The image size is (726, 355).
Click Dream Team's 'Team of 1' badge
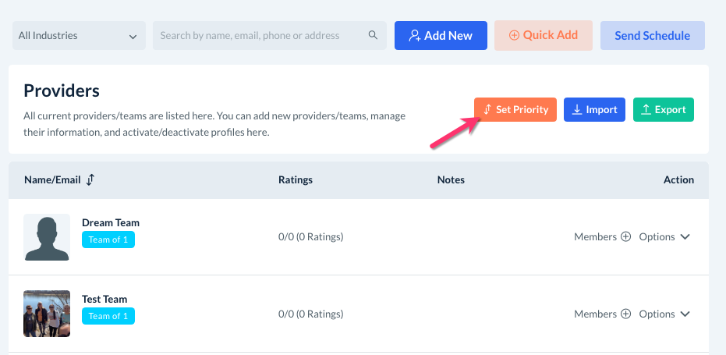[108, 240]
